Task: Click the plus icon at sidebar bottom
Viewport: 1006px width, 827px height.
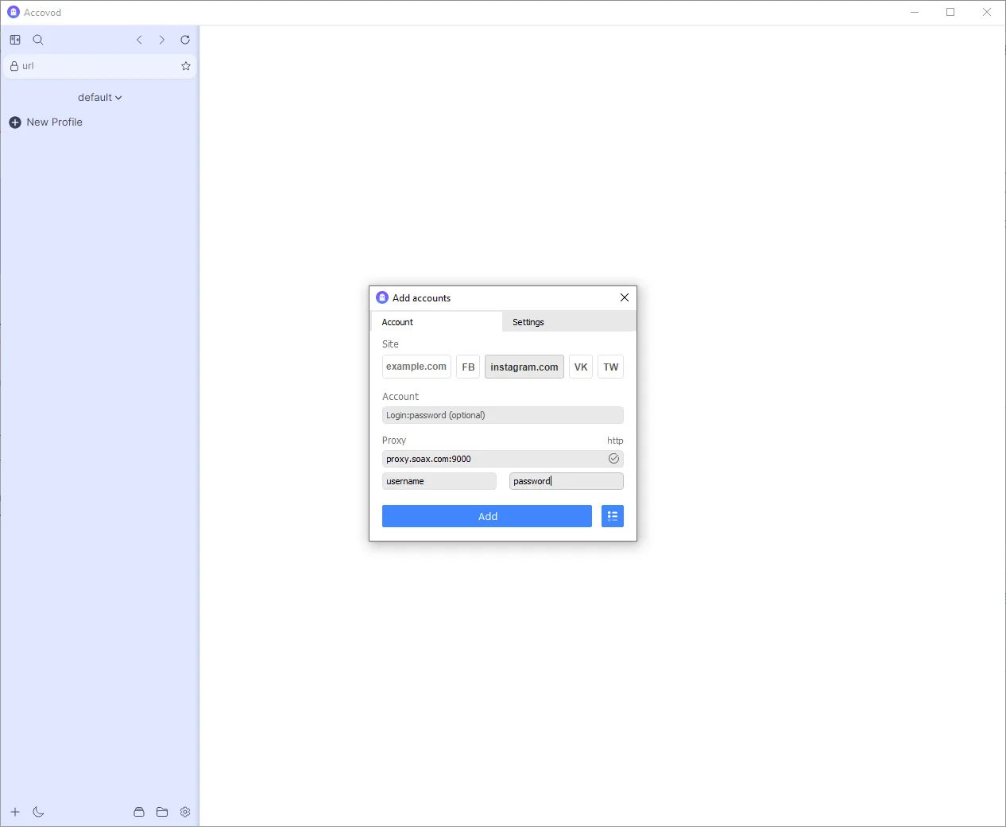Action: point(15,812)
